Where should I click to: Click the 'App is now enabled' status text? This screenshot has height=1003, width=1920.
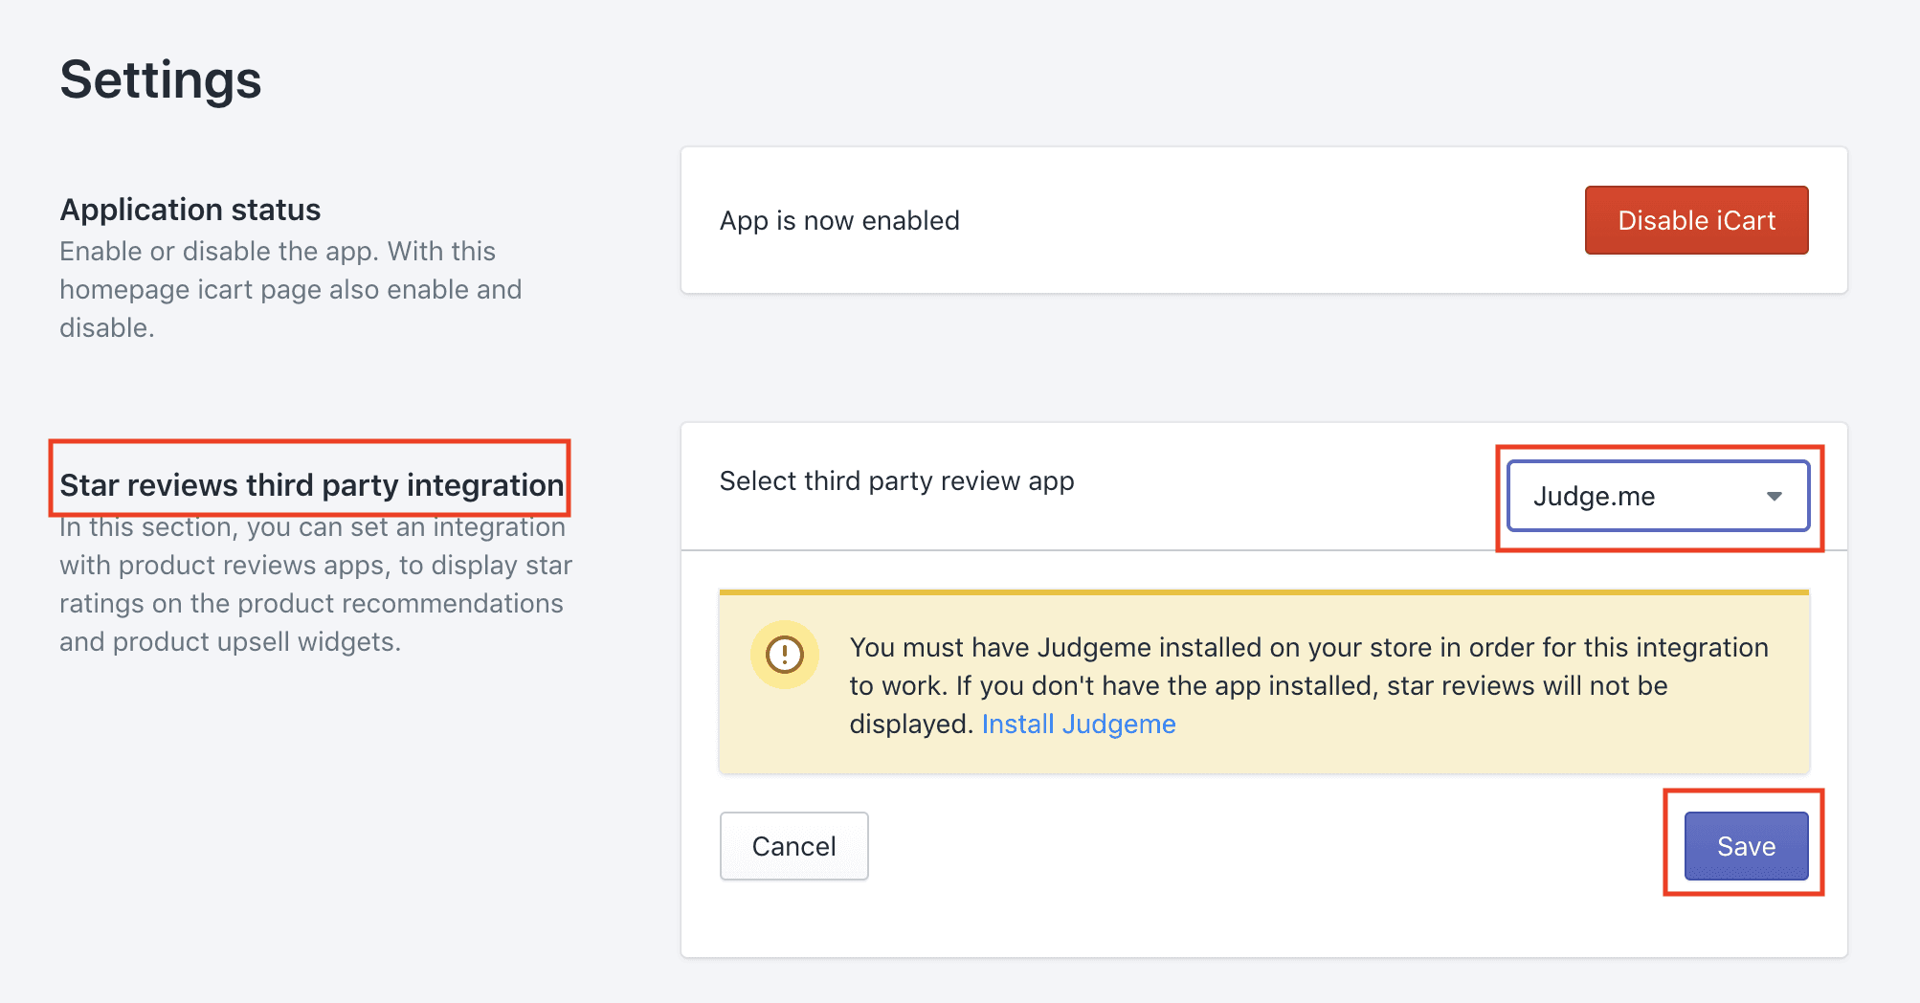click(x=839, y=221)
